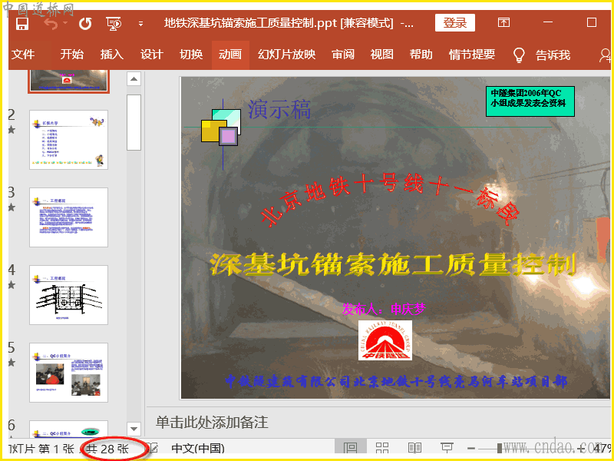Click animation star under slide 3 number

(x=12, y=207)
